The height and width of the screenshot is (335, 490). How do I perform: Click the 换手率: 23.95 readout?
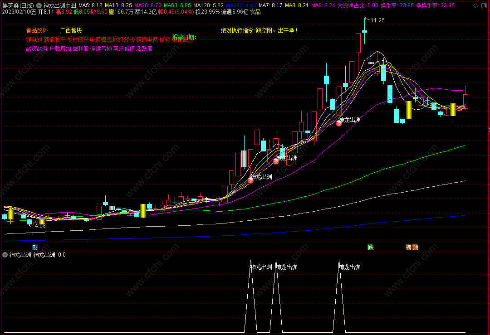pyautogui.click(x=397, y=5)
